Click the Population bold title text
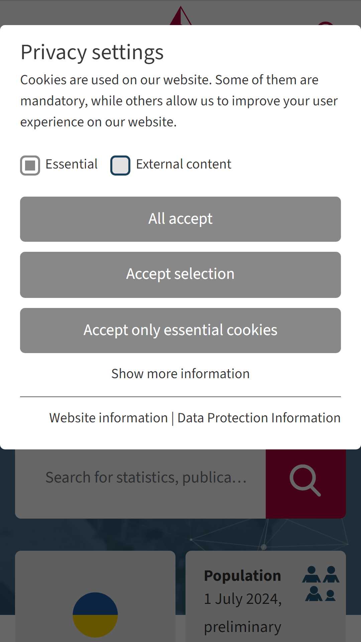This screenshot has width=361, height=642. (243, 576)
